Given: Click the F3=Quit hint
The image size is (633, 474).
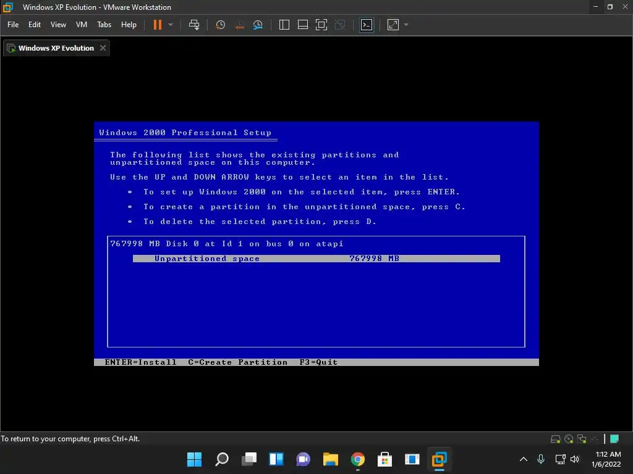Looking at the screenshot, I should click(x=318, y=362).
